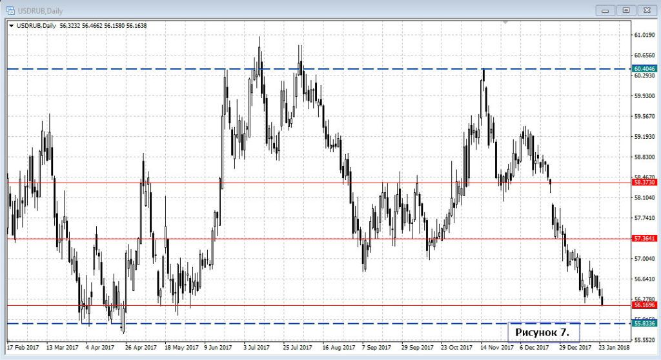The height and width of the screenshot is (360, 661).
Task: Select the 60.4046 blue price label
Action: click(644, 68)
